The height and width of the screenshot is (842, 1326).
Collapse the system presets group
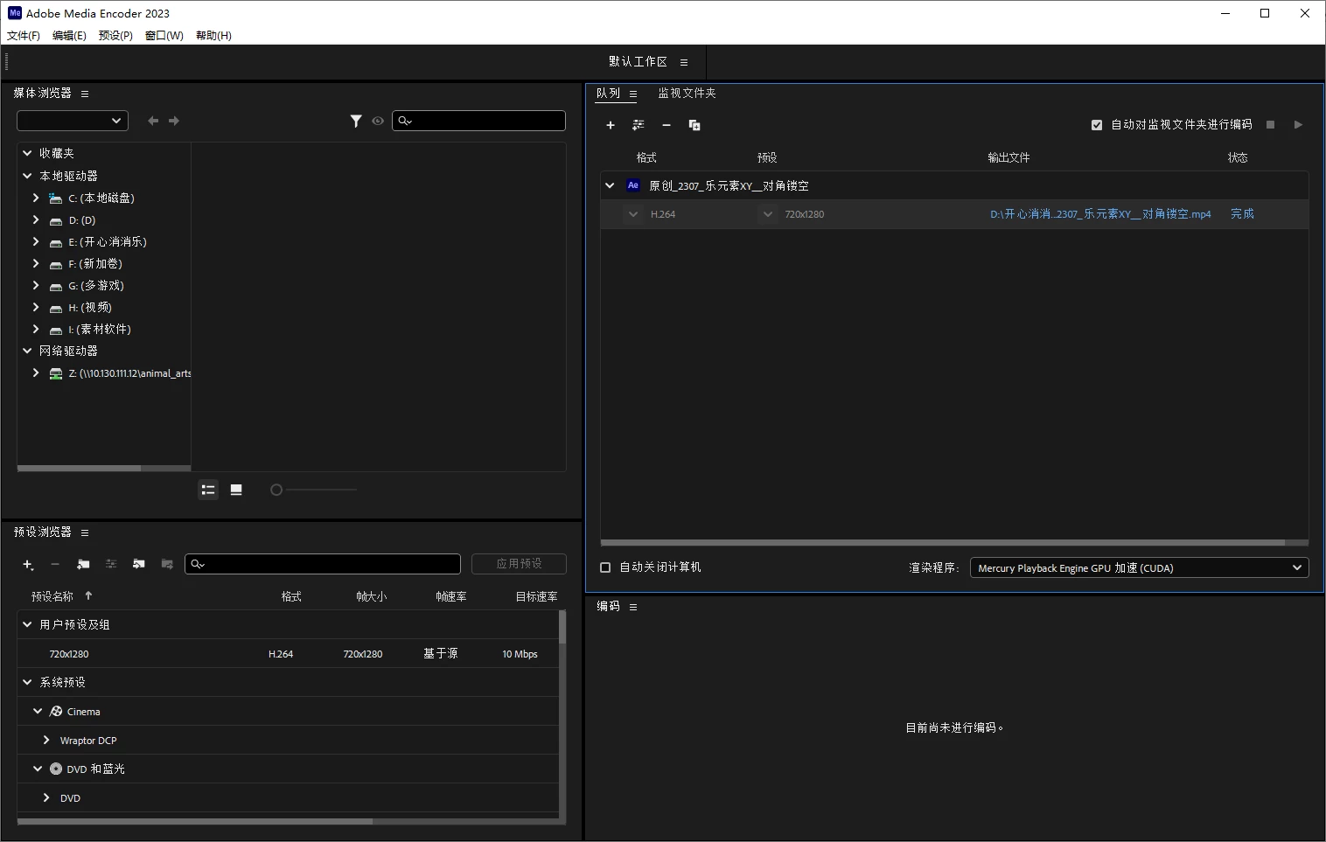(27, 682)
